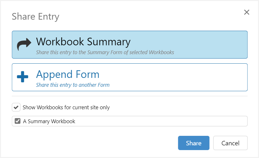Screen dimensions: 259x158
Task: Click the divider line below Append Form
Action: tap(130, 96)
